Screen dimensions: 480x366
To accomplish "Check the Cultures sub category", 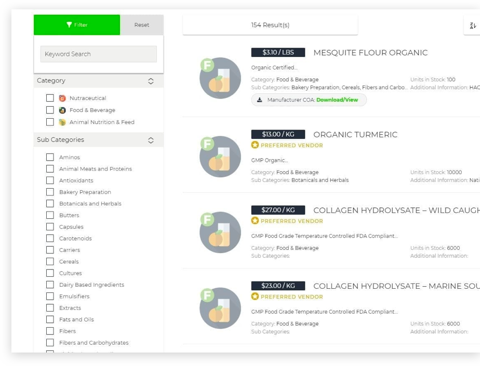I will click(50, 273).
